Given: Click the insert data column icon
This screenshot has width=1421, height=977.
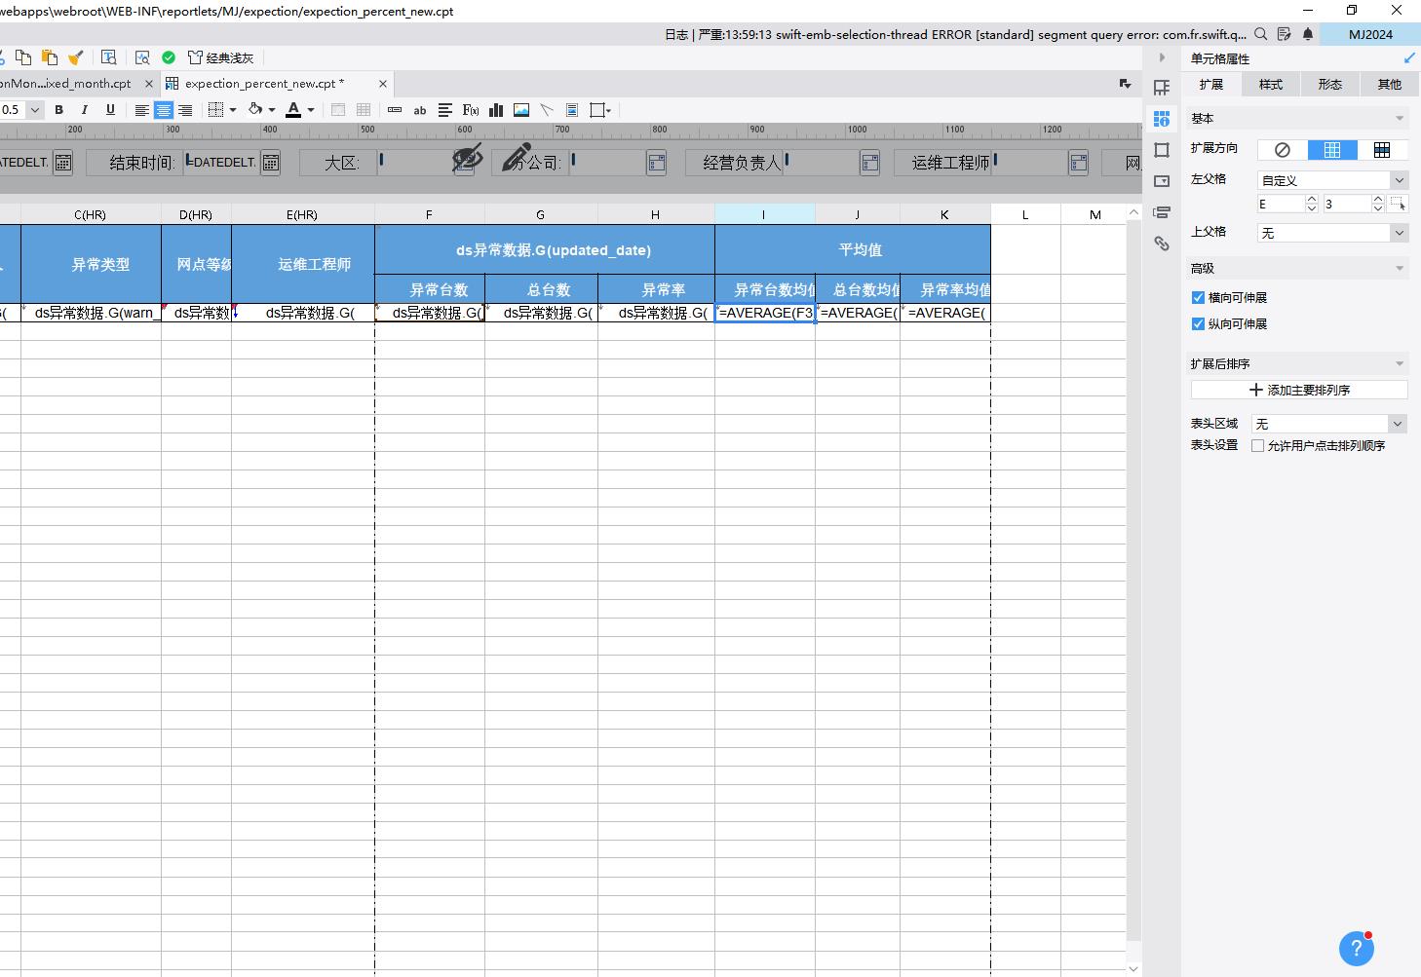Looking at the screenshot, I should [x=395, y=110].
